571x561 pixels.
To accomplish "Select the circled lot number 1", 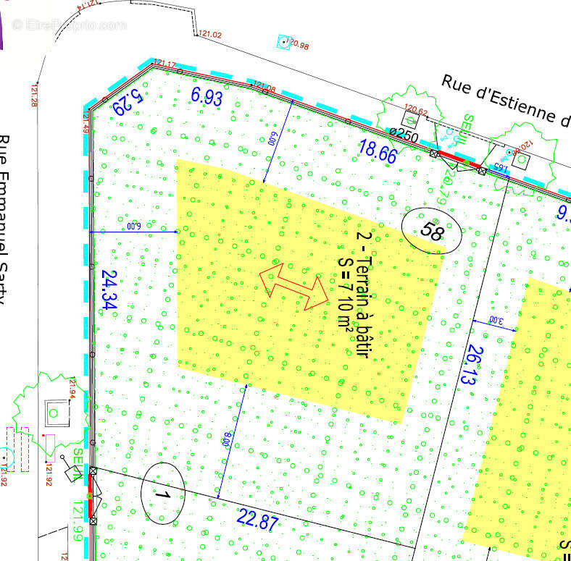I will (162, 493).
